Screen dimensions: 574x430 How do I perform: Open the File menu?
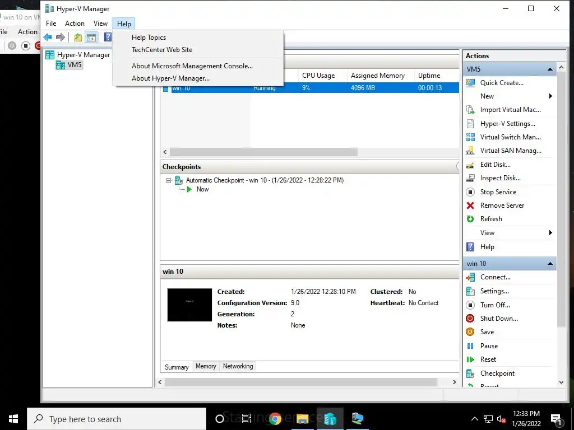tap(51, 24)
